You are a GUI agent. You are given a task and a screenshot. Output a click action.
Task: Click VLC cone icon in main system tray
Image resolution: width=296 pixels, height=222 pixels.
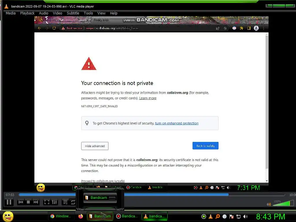point(211,217)
